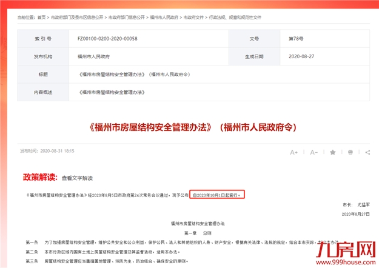The image size is (379, 268).
Task: Click the 文号 label cell
Action: pos(254,39)
